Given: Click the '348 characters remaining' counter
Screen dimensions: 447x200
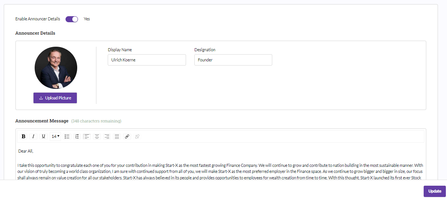Looking at the screenshot, I should click(96, 121).
